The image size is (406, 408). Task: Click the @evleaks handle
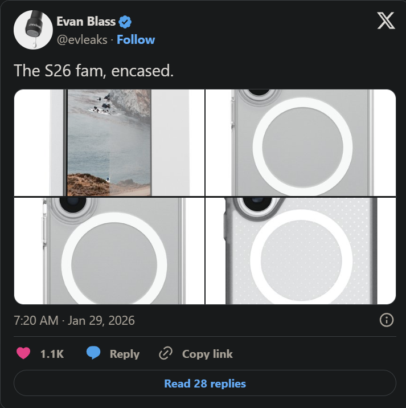(x=82, y=39)
